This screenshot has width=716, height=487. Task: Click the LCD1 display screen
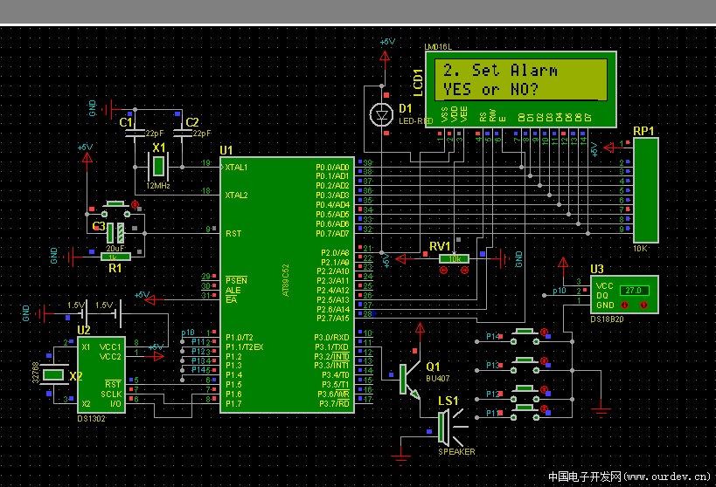(x=521, y=80)
